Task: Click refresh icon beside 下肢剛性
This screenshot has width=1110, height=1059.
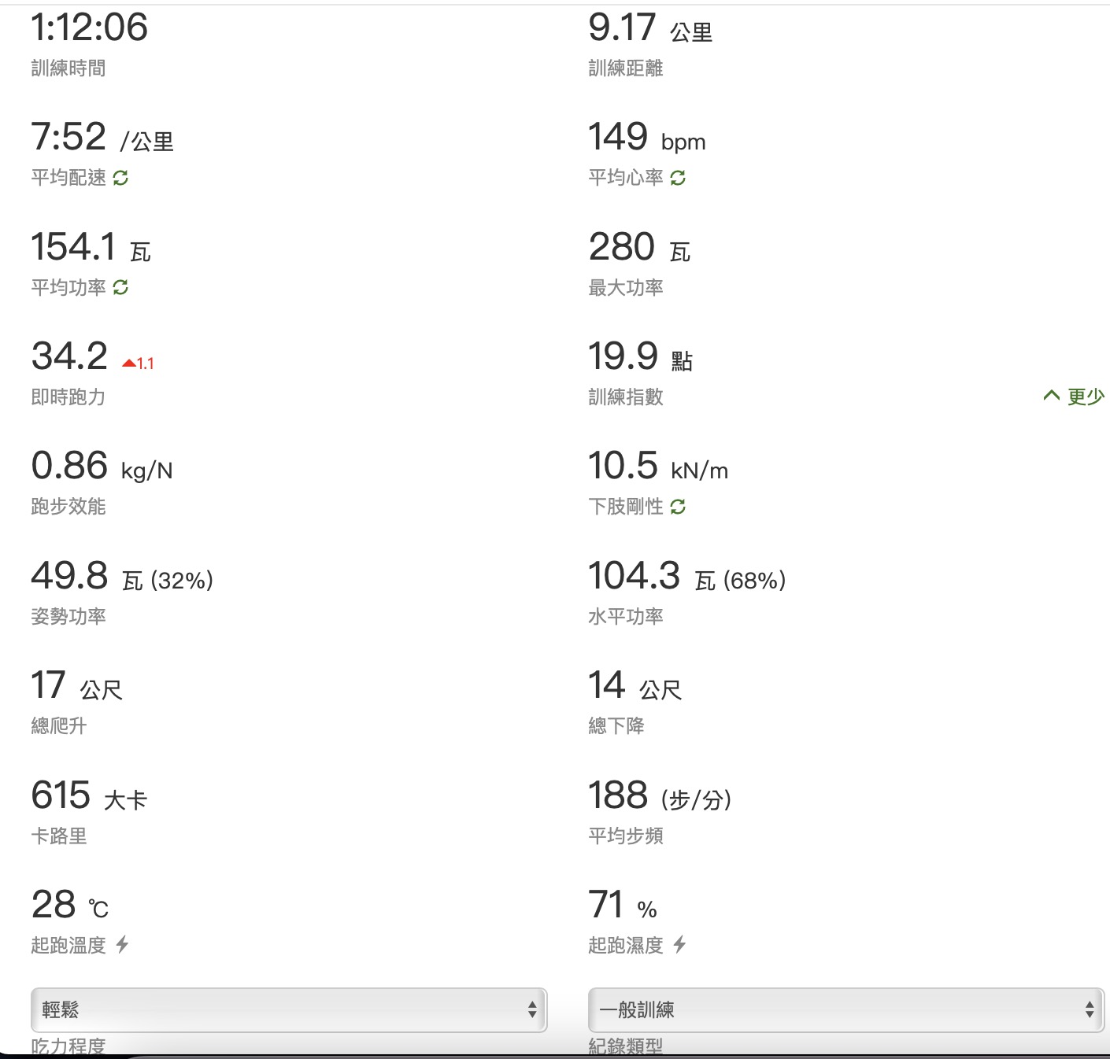Action: tap(678, 507)
